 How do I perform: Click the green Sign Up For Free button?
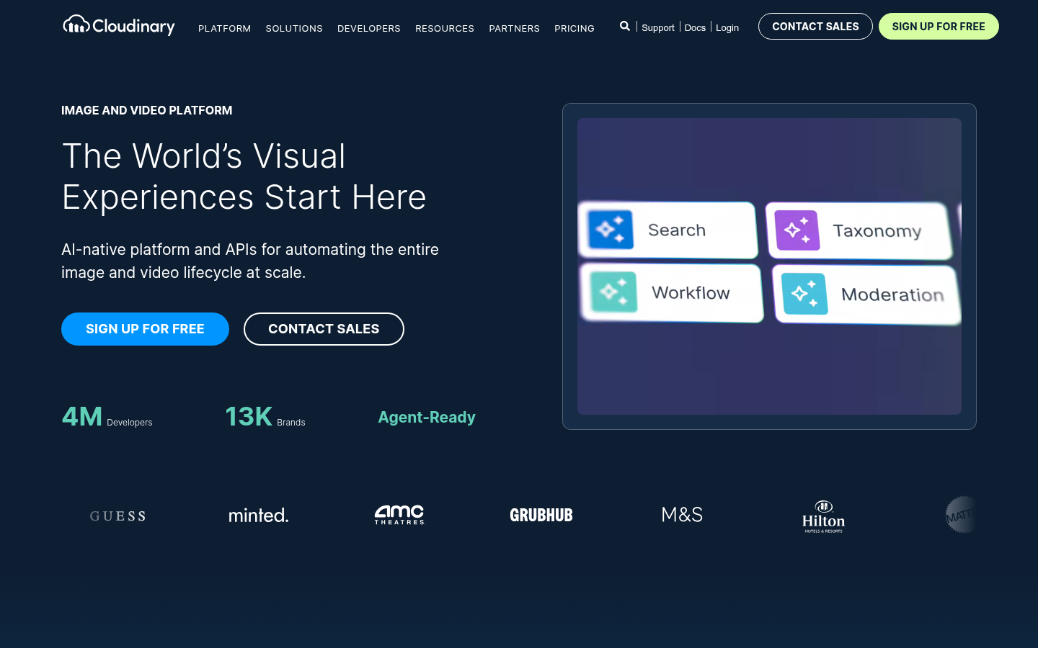[x=939, y=27]
